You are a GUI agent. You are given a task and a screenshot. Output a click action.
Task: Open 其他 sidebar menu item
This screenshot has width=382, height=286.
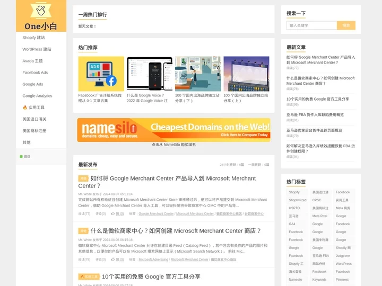point(27,142)
